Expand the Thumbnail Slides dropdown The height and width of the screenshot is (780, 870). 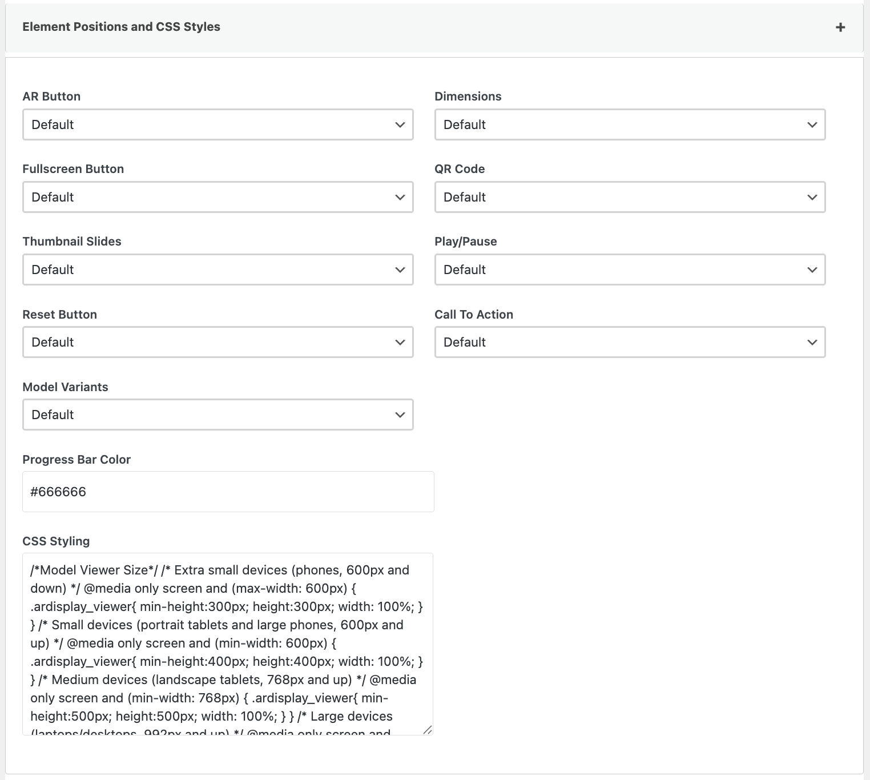(x=217, y=270)
